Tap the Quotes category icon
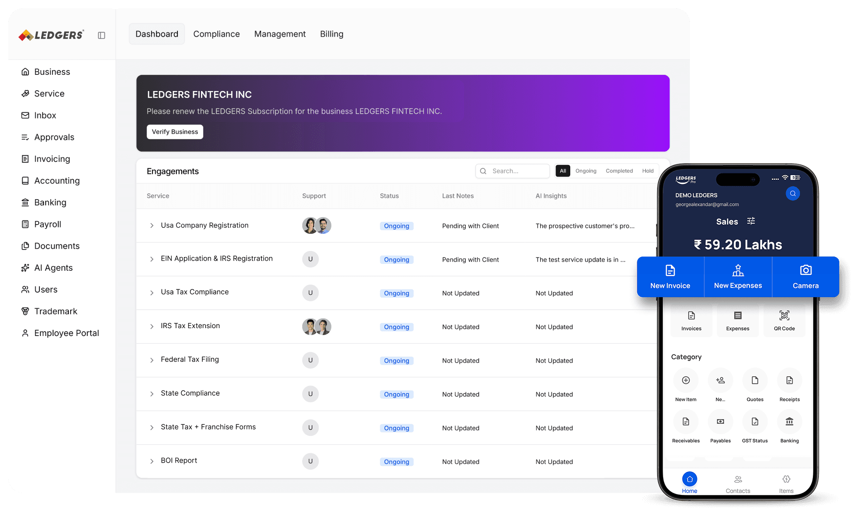Screen dimensions: 854x513 [755, 380]
